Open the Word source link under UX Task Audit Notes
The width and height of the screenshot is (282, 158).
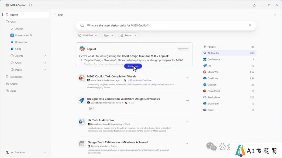[x=127, y=124]
